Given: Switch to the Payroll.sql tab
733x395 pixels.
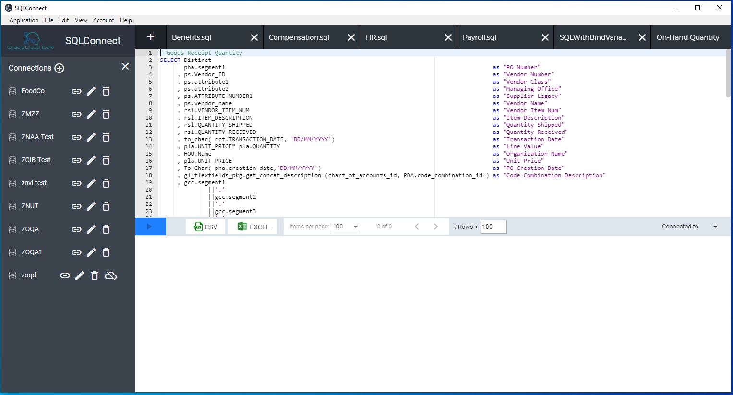Looking at the screenshot, I should click(480, 37).
